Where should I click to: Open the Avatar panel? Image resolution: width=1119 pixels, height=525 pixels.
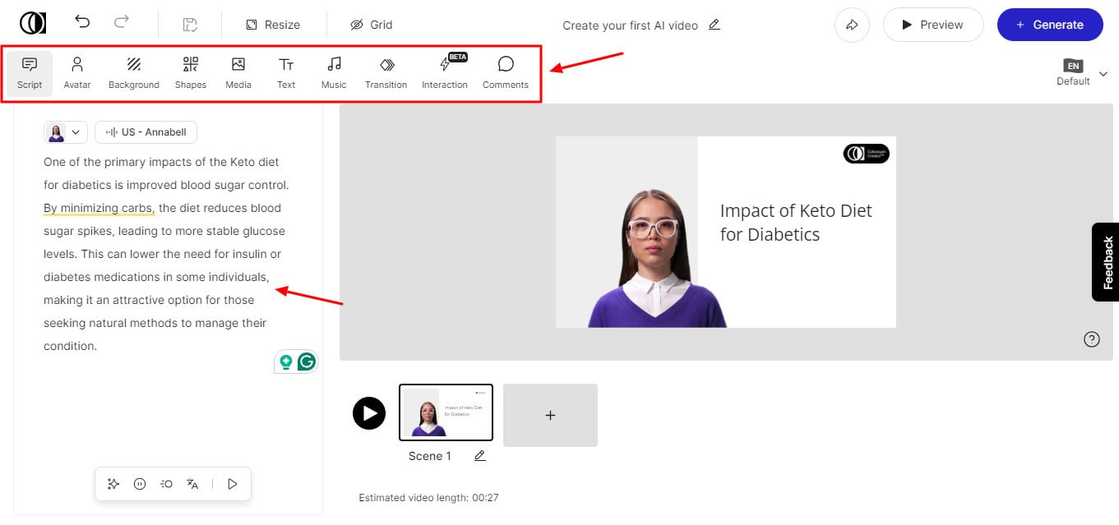77,72
